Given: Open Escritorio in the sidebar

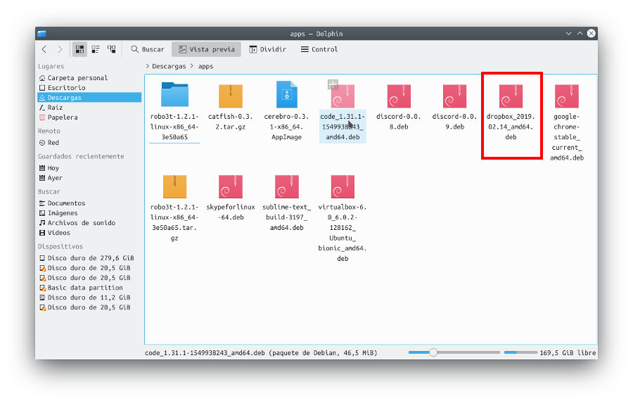Looking at the screenshot, I should (x=89, y=88).
